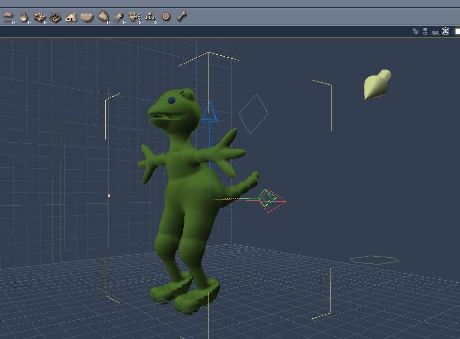Click the grouped spheres view icon
Screen dimensions: 460x339
point(435,32)
